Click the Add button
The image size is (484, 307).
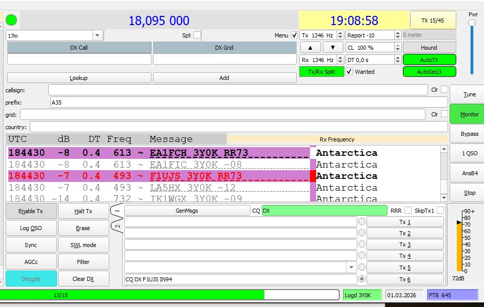tap(224, 78)
